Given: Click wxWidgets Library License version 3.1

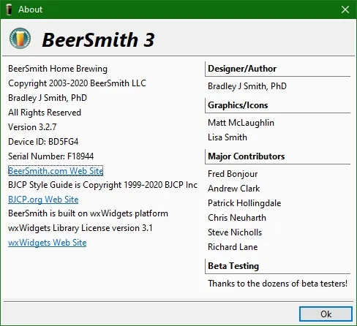Looking at the screenshot, I should tap(80, 228).
